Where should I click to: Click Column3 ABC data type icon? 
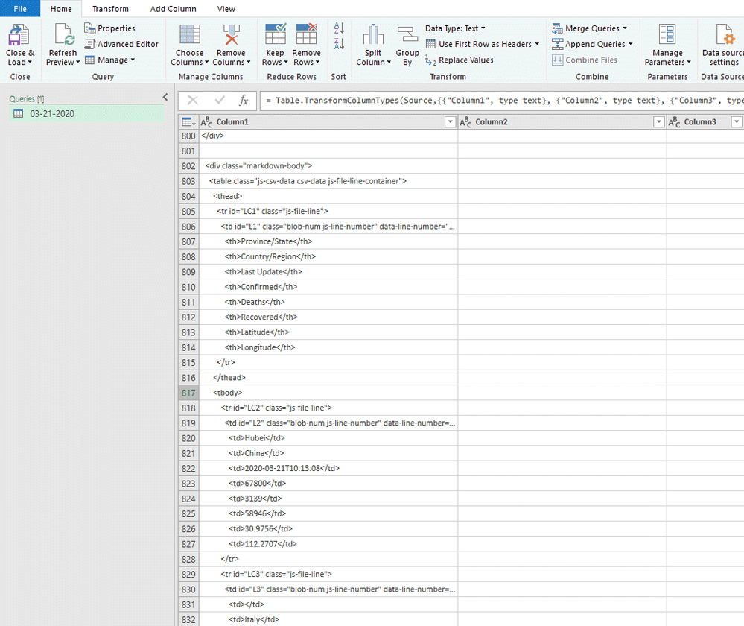coord(674,122)
